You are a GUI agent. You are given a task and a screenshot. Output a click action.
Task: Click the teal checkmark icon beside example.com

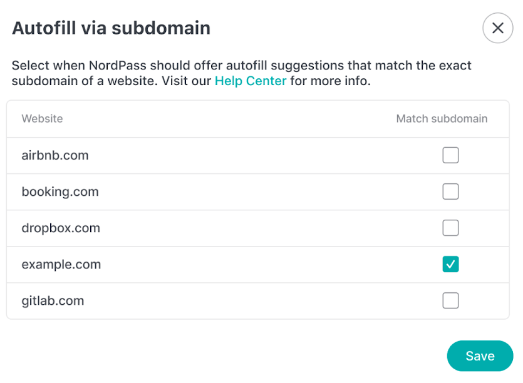pyautogui.click(x=450, y=264)
